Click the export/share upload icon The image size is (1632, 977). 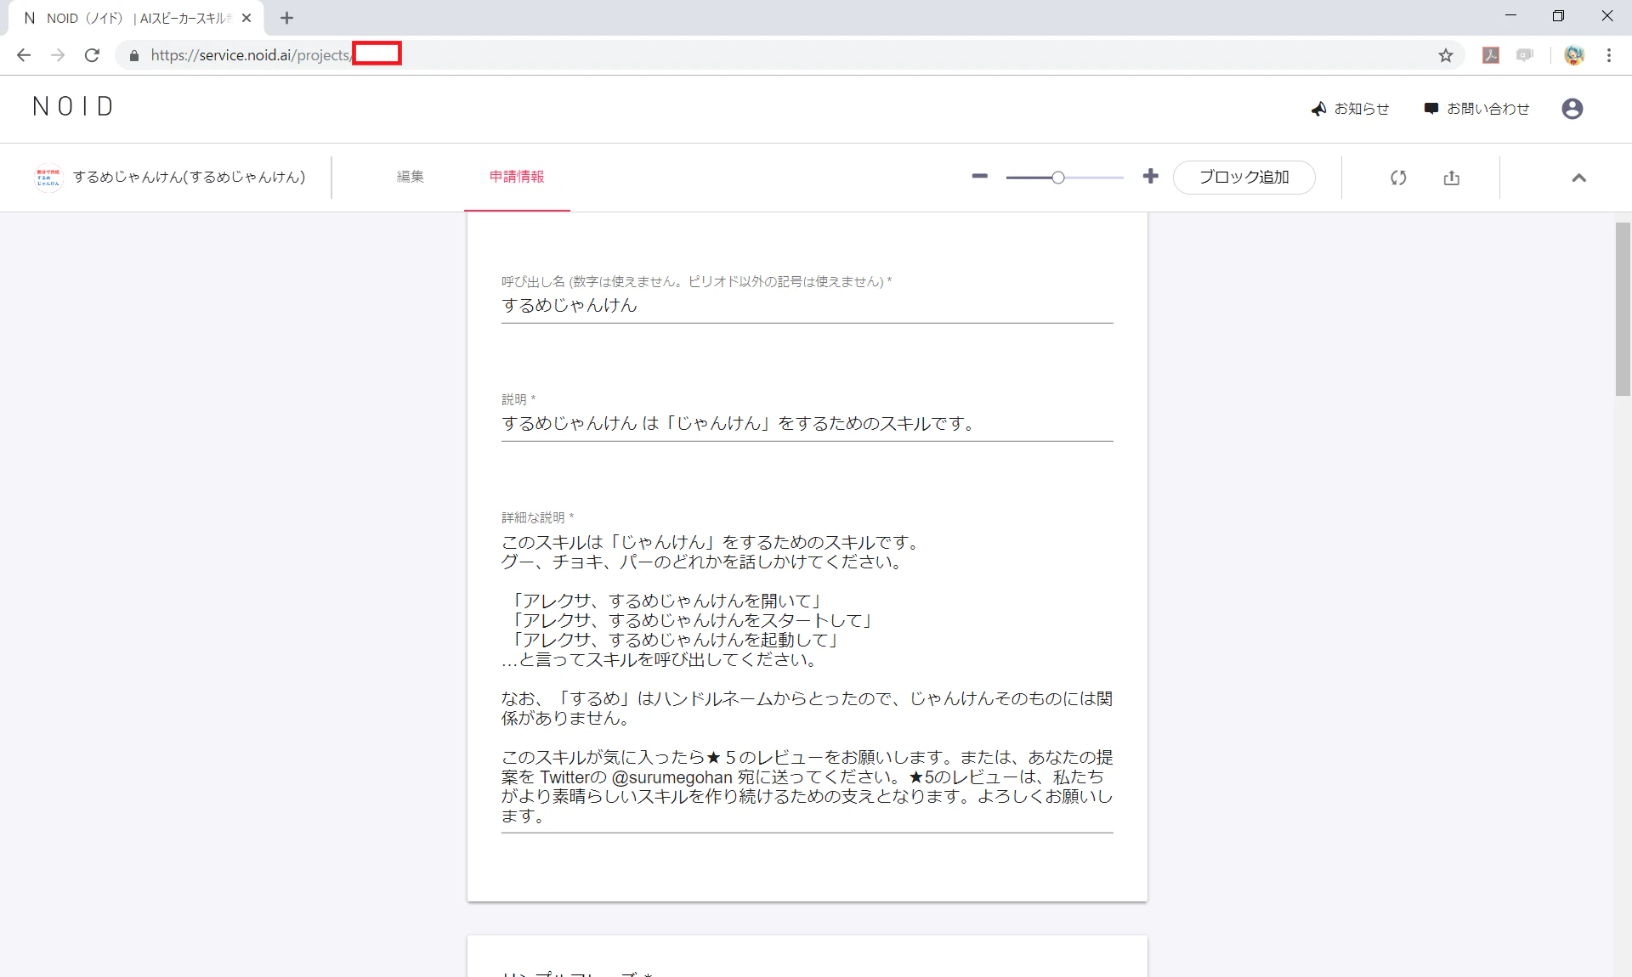click(1452, 178)
